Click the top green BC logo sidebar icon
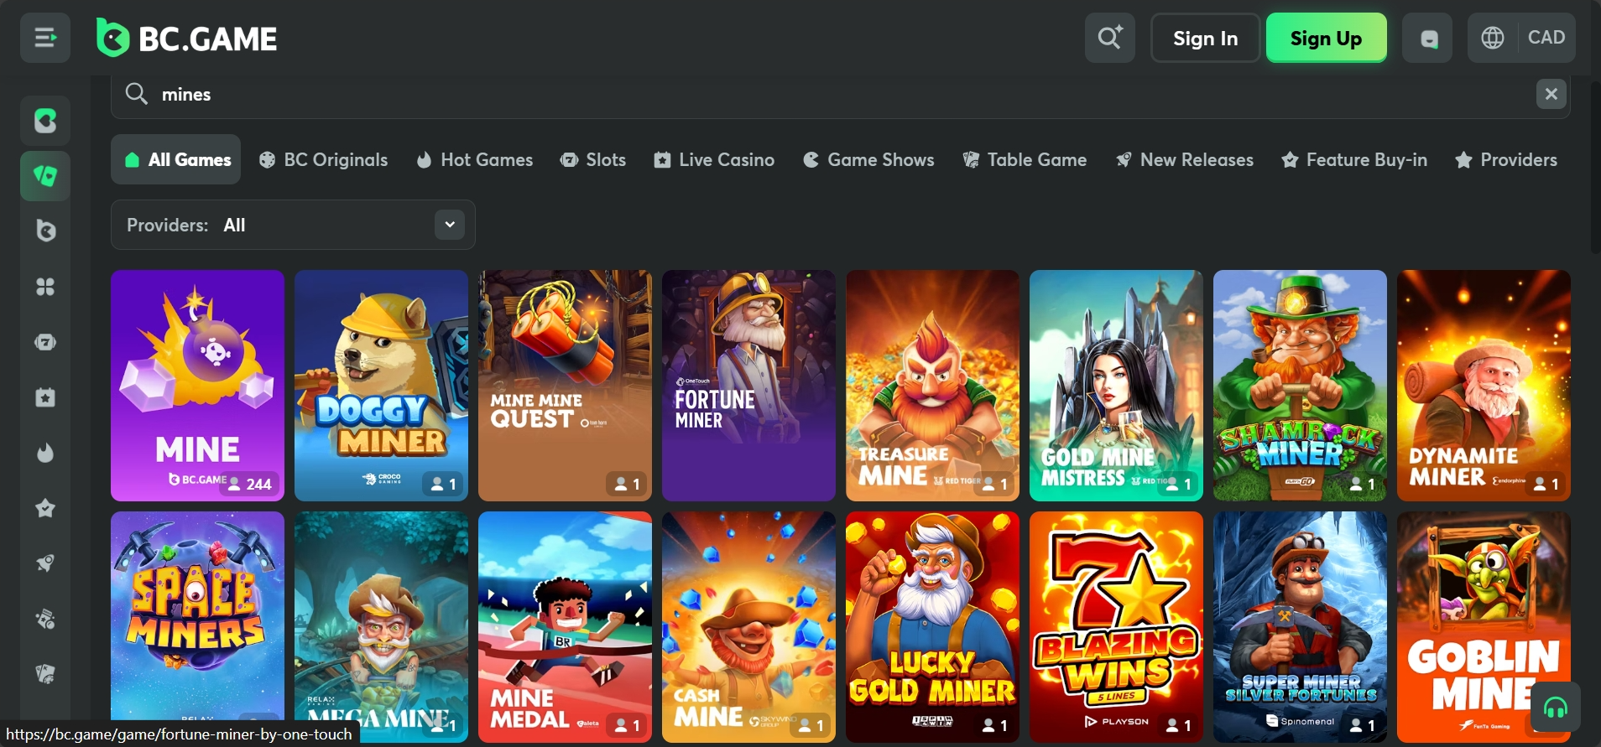 (x=45, y=121)
